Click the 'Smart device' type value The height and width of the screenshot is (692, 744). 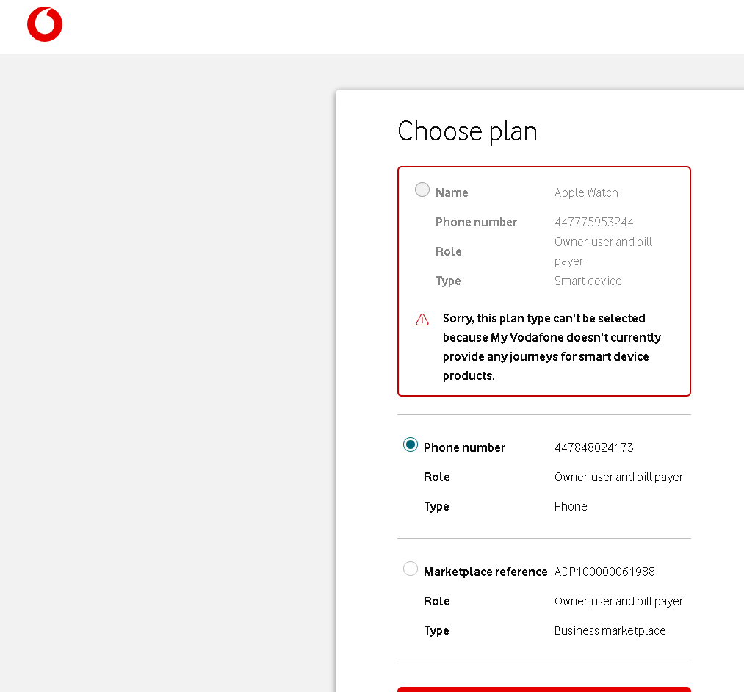point(588,281)
